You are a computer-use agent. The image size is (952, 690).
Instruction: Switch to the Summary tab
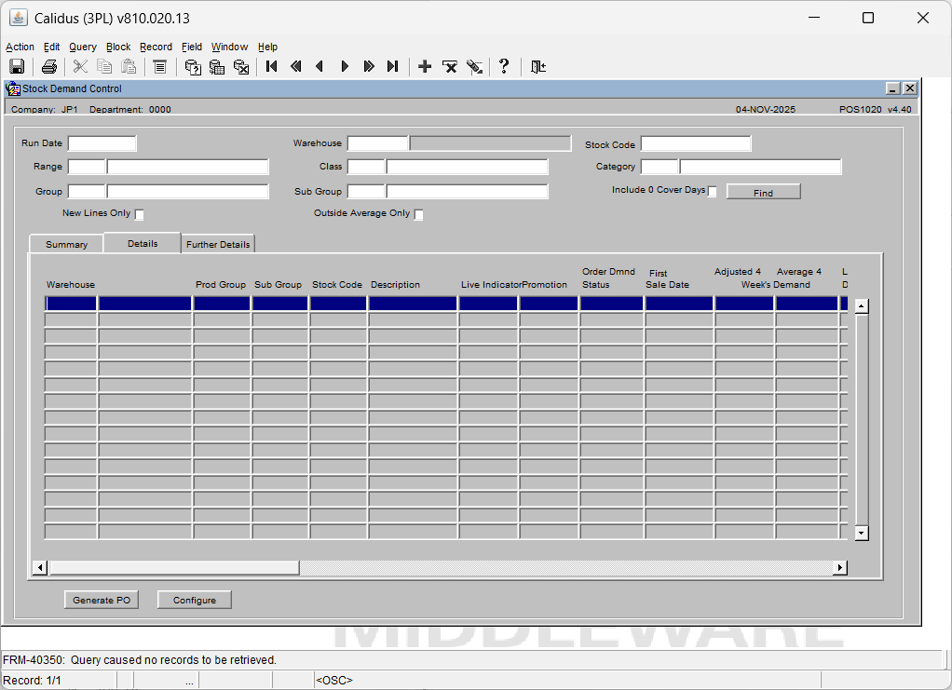tap(67, 244)
